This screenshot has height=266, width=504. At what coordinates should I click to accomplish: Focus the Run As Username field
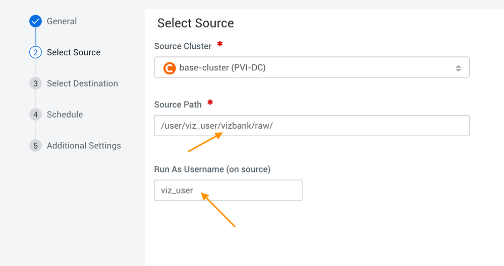(x=228, y=191)
